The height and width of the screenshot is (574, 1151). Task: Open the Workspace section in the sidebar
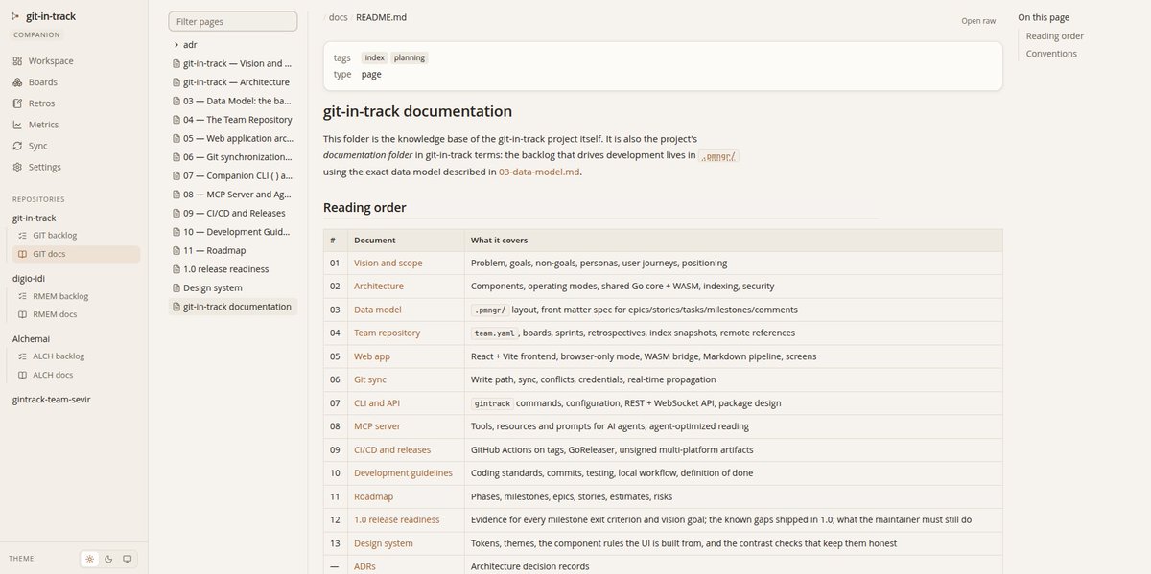pos(74,61)
